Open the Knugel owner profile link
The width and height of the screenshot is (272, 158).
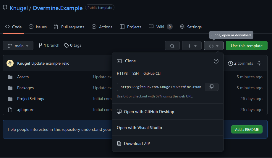point(19,8)
